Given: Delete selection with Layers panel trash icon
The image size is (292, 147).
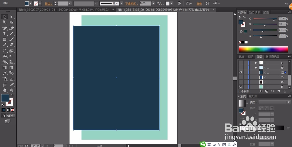Looking at the screenshot, I should (x=284, y=91).
